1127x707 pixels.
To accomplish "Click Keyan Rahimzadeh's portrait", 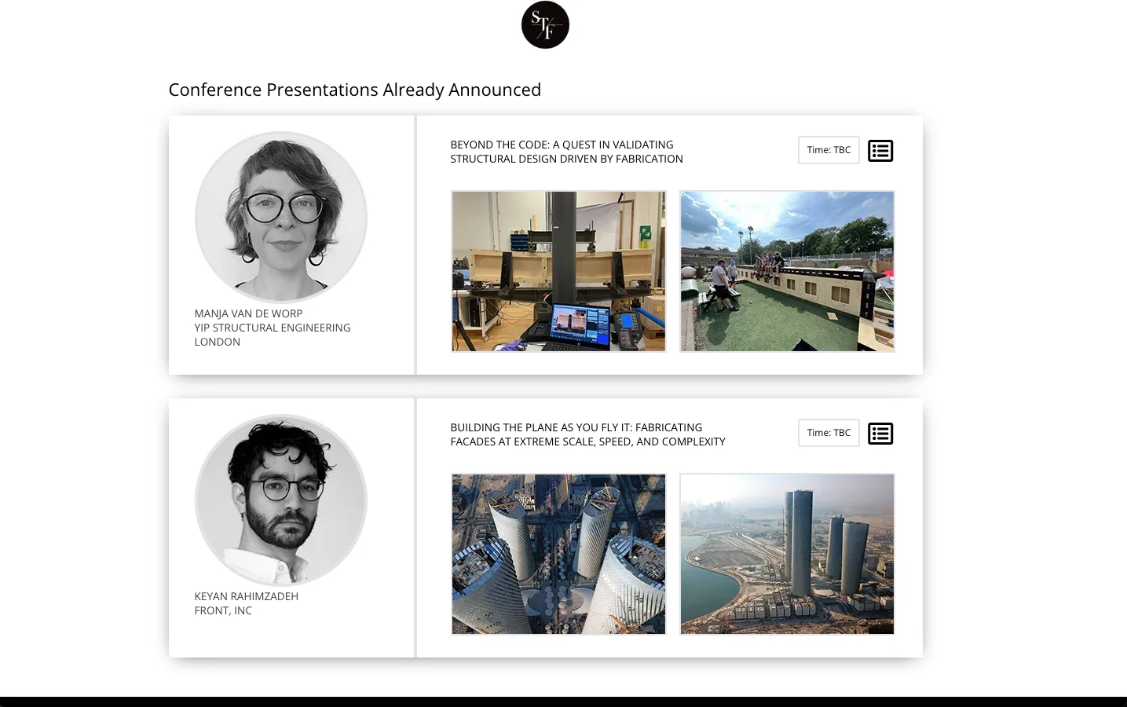I will (x=281, y=500).
